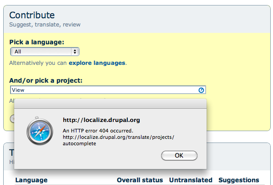
Task: Click the Suggest, translate, review subtitle
Action: pos(45,25)
